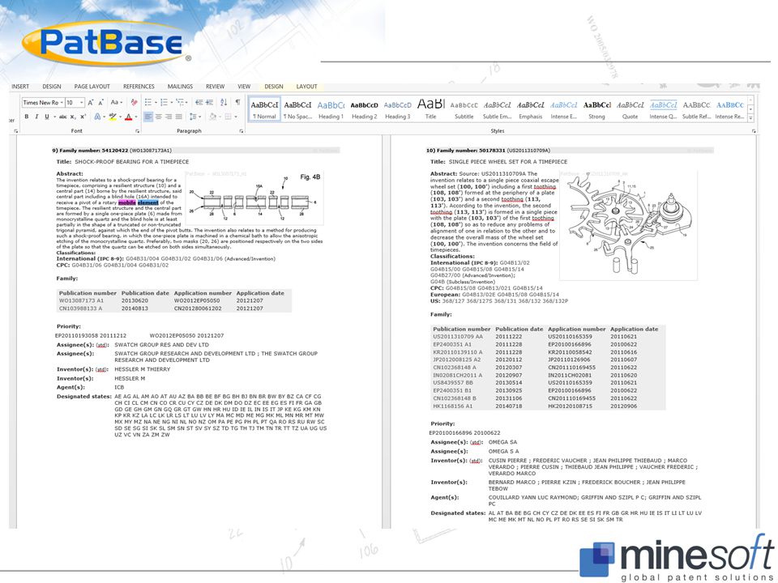The width and height of the screenshot is (778, 583).
Task: Go to the MAILINGS tab
Action: 180,87
